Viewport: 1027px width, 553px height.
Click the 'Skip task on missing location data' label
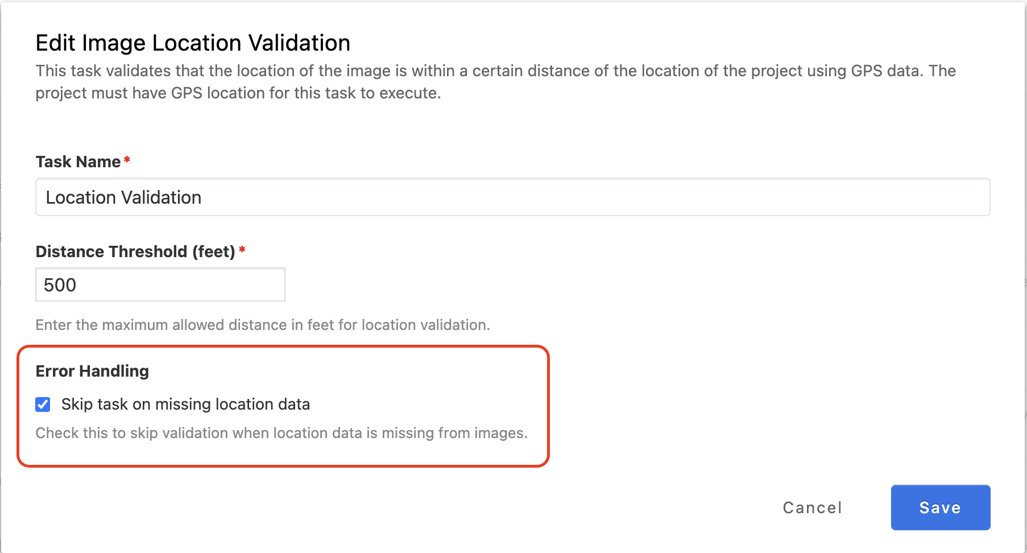[185, 405]
